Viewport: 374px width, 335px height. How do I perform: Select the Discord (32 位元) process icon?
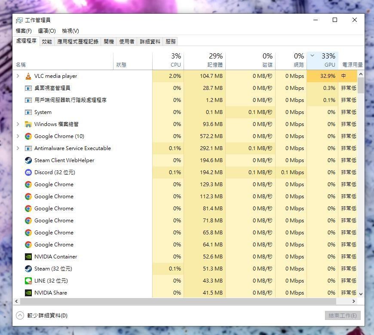(27, 172)
